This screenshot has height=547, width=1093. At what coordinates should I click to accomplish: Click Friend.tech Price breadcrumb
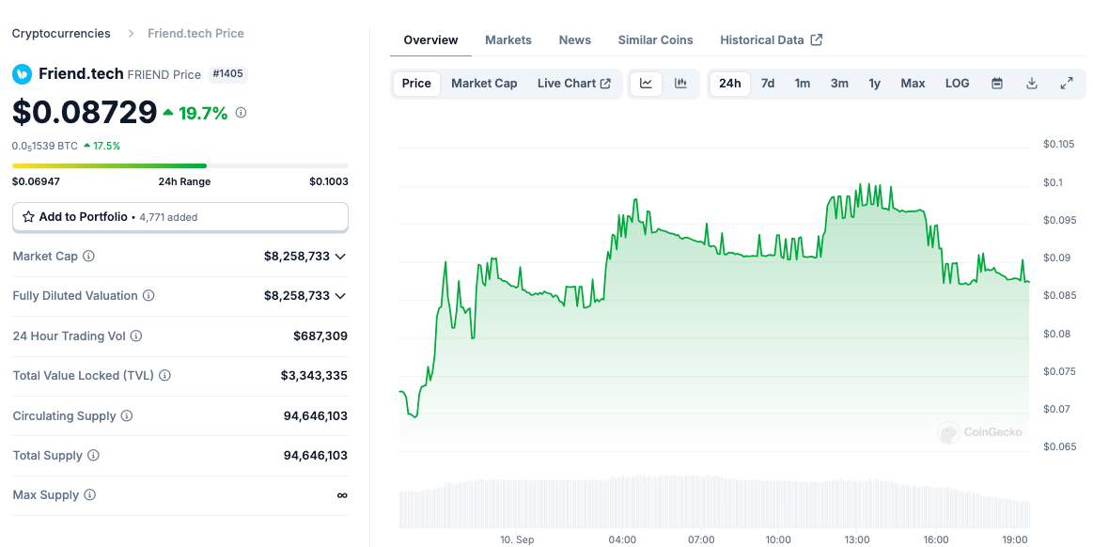(x=195, y=34)
